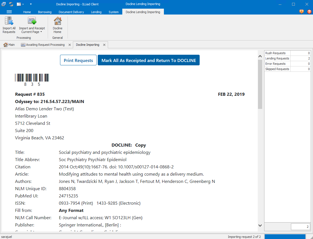Open Docline Home
This screenshot has height=239, width=313.
57,25
